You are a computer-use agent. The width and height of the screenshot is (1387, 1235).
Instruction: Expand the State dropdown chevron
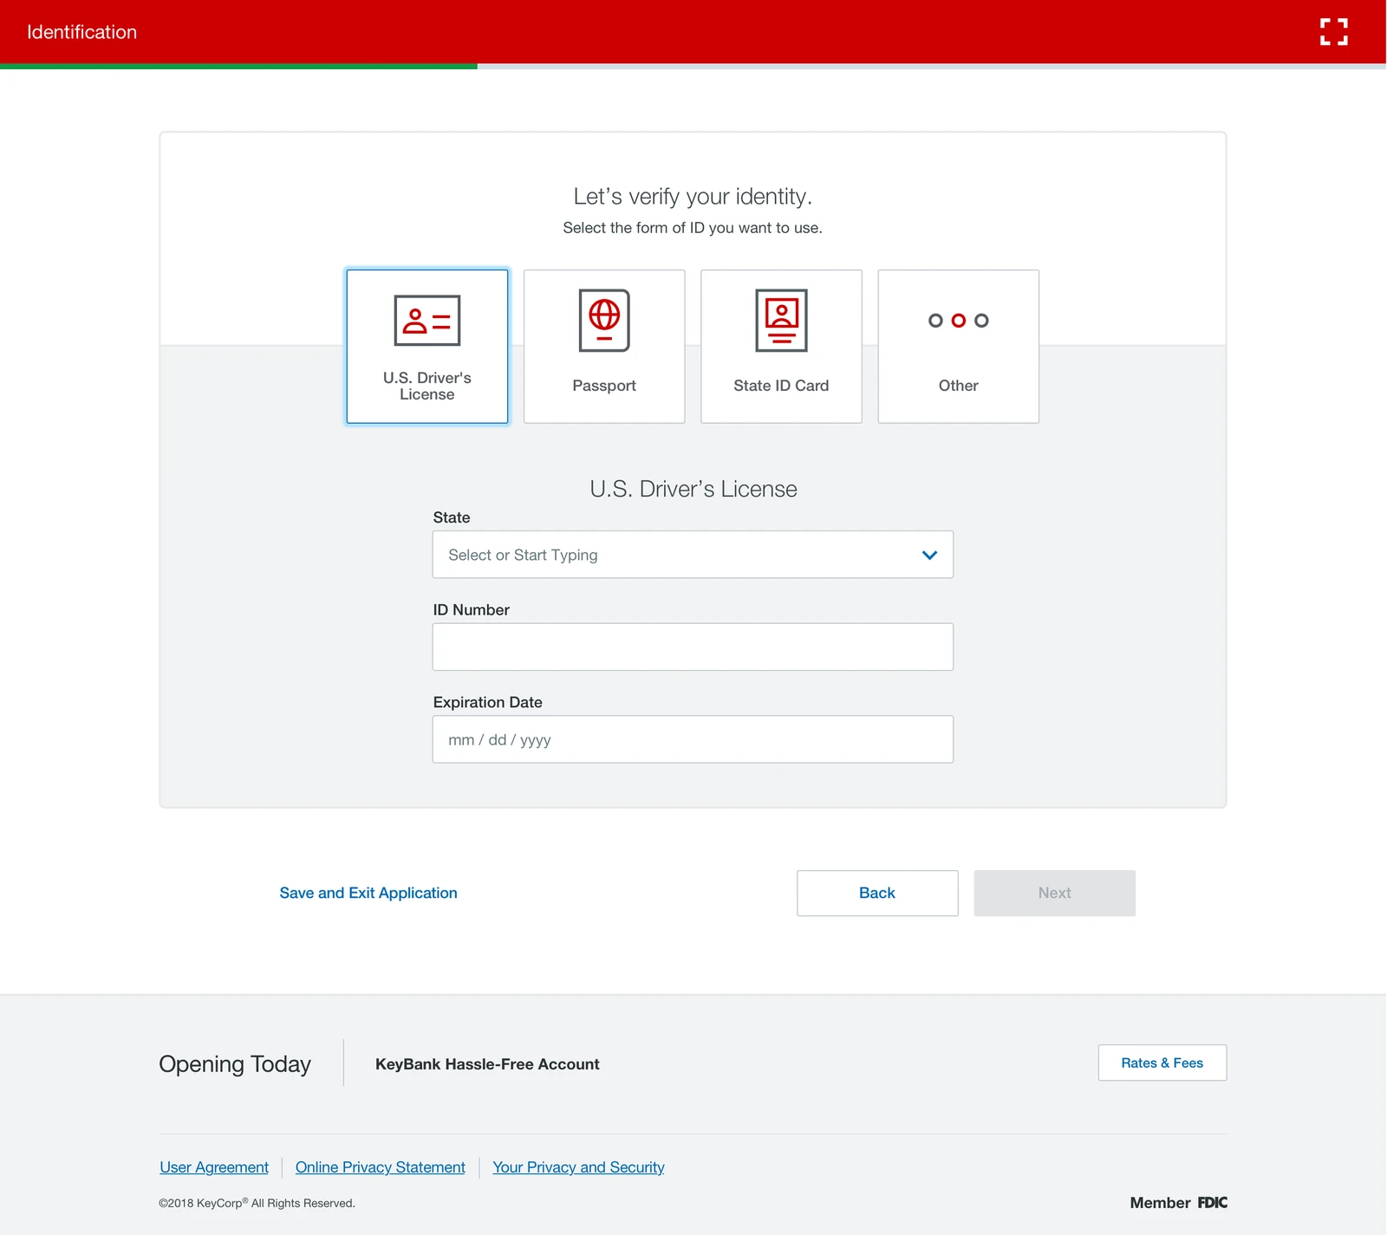929,555
